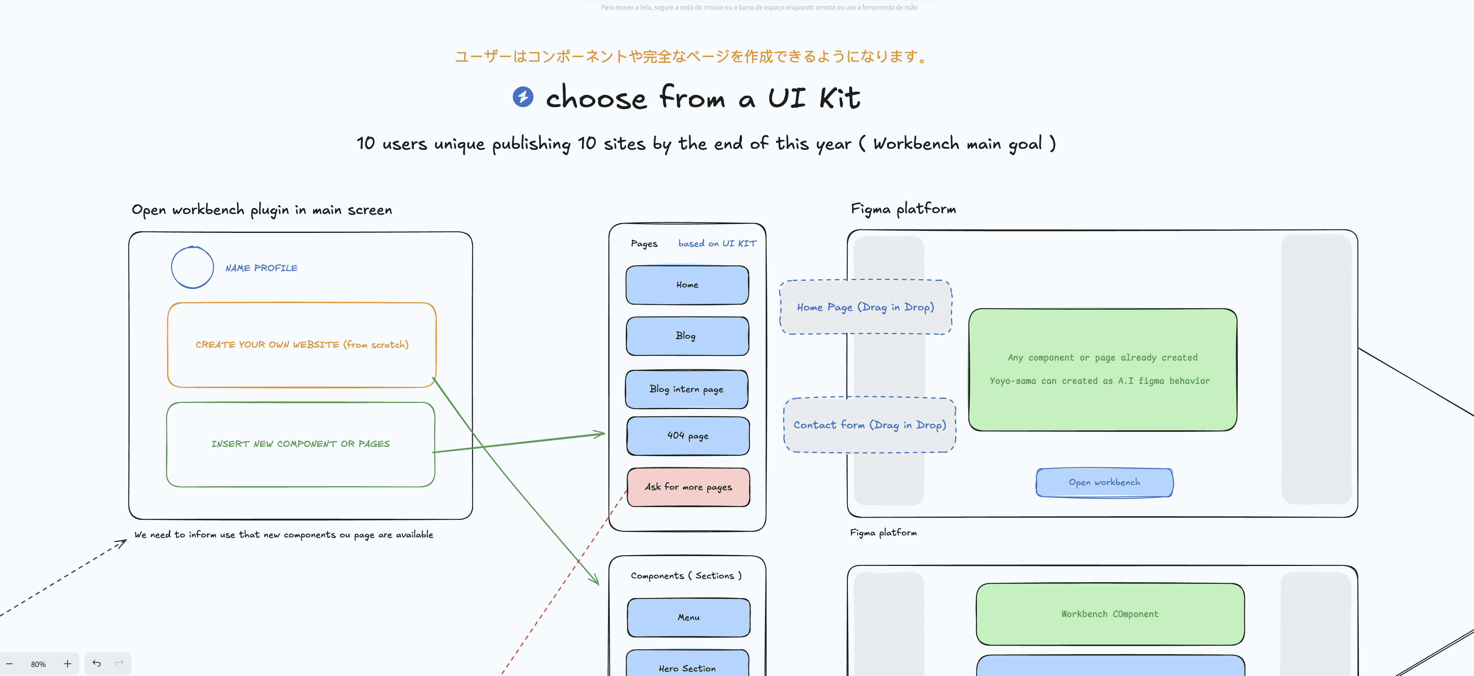Image resolution: width=1474 pixels, height=676 pixels.
Task: Select the blue lightning bolt icon by the title
Action: tap(523, 97)
